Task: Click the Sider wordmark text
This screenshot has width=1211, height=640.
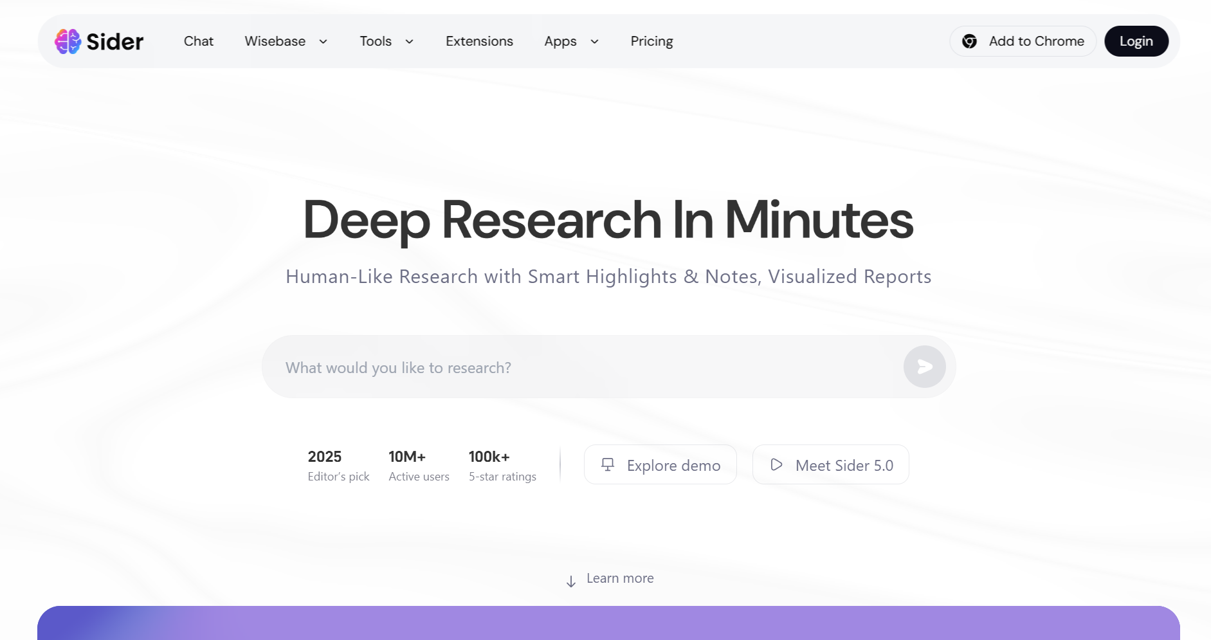Action: click(x=115, y=42)
